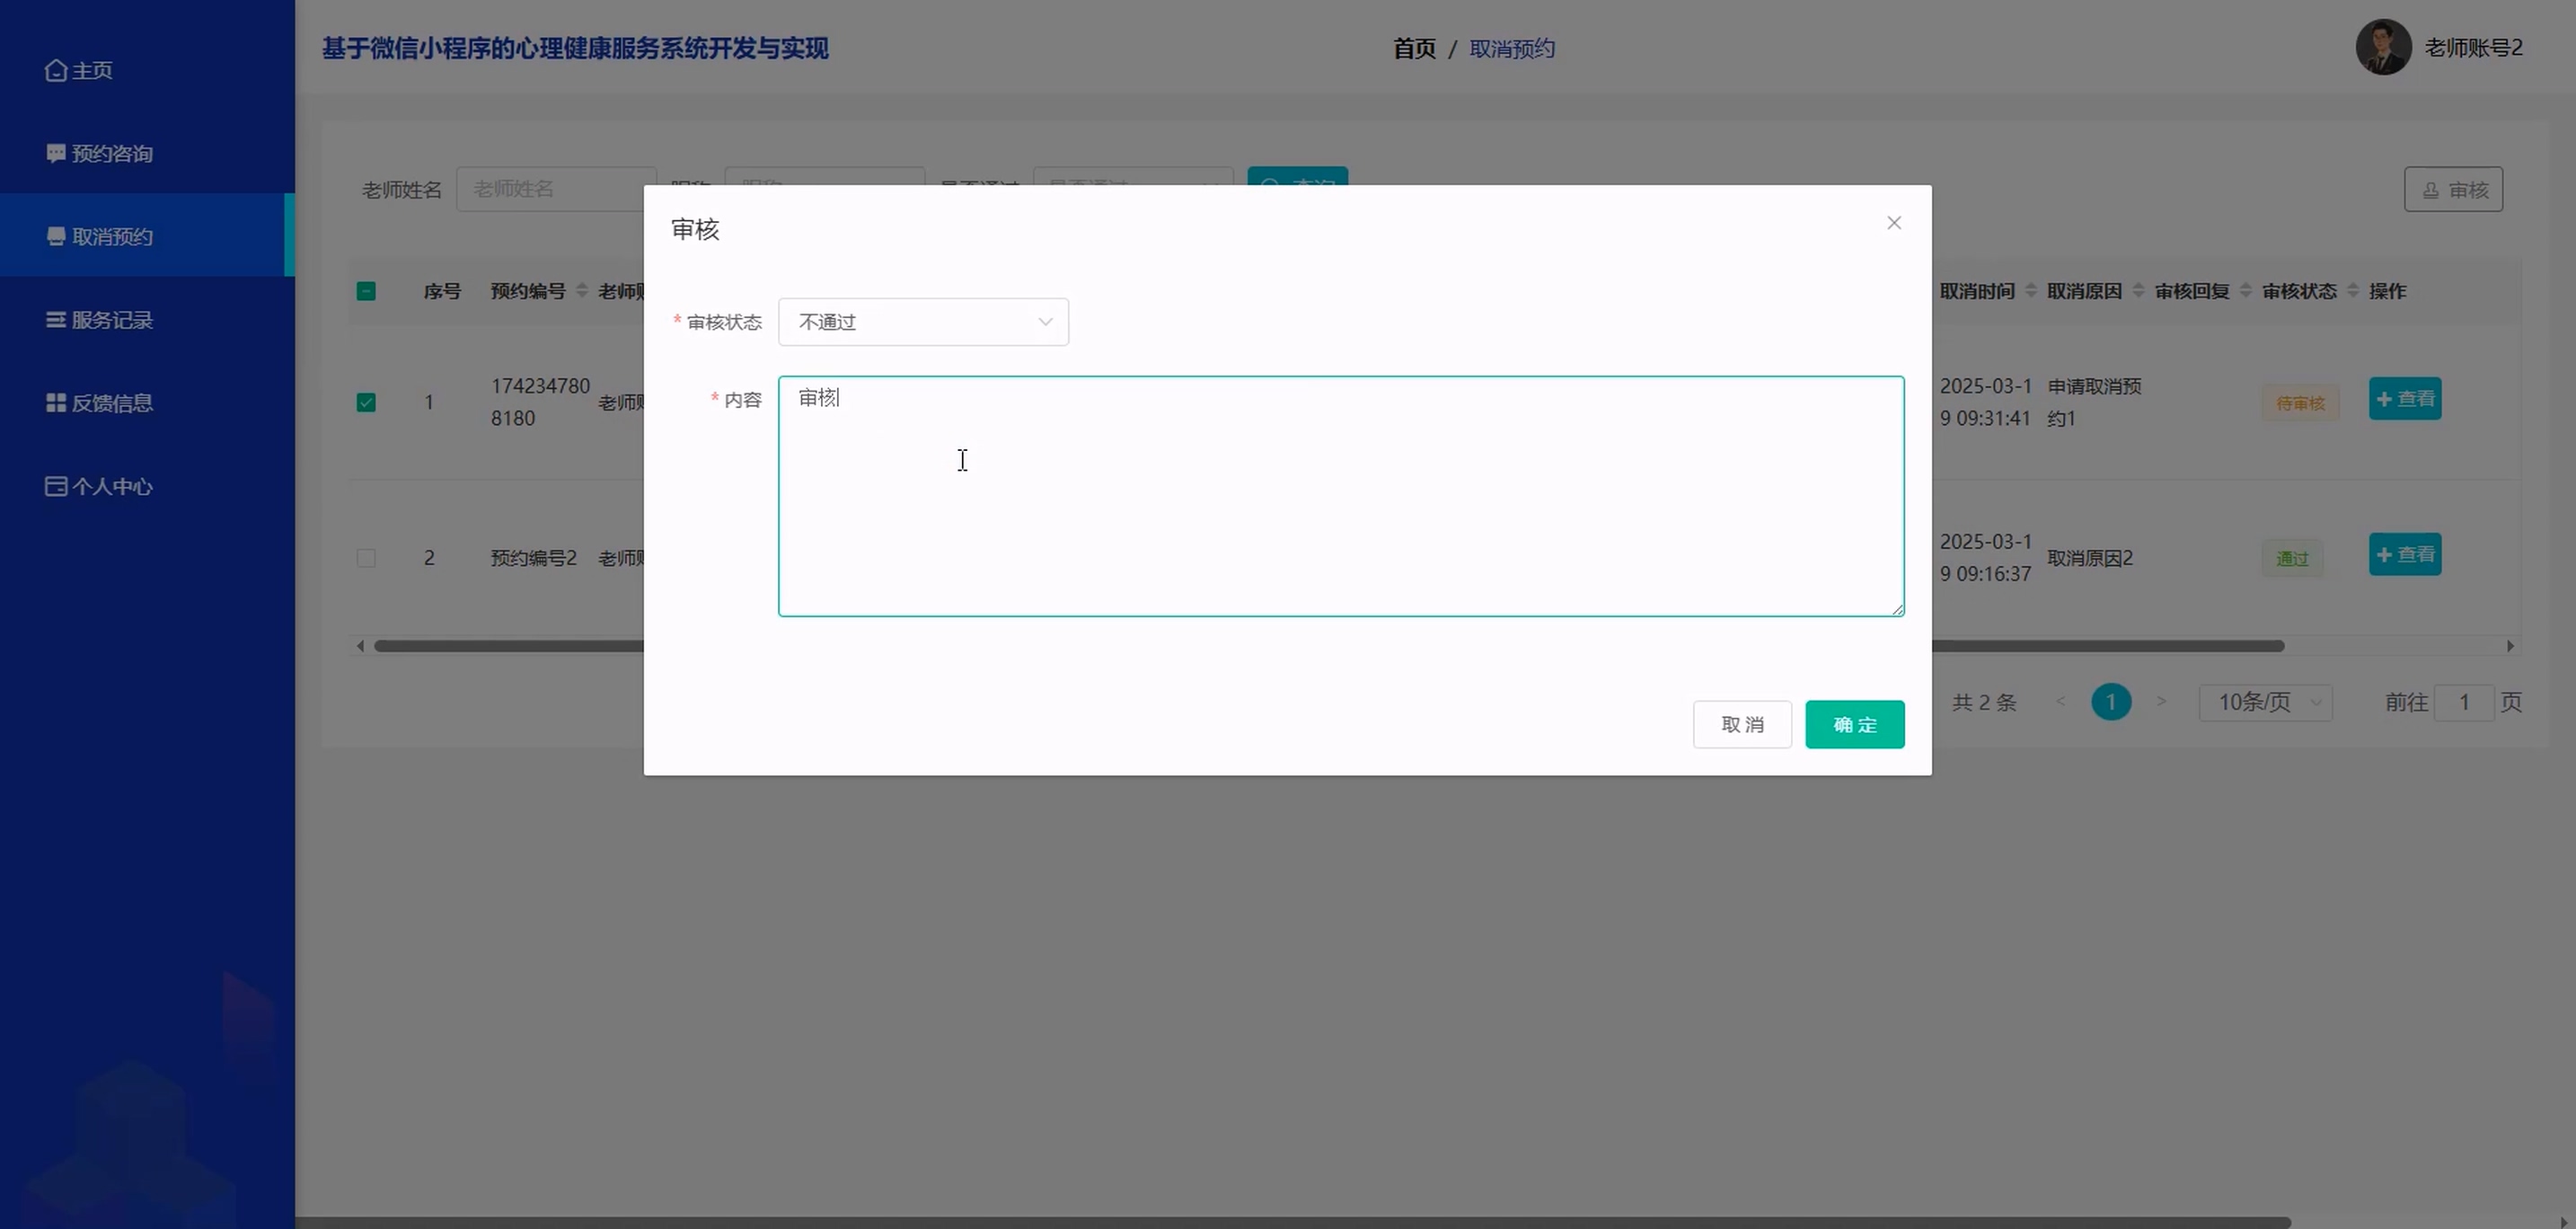The width and height of the screenshot is (2576, 1229).
Task: Click the 个人中心 icon in the sidebar
Action: pos(56,486)
